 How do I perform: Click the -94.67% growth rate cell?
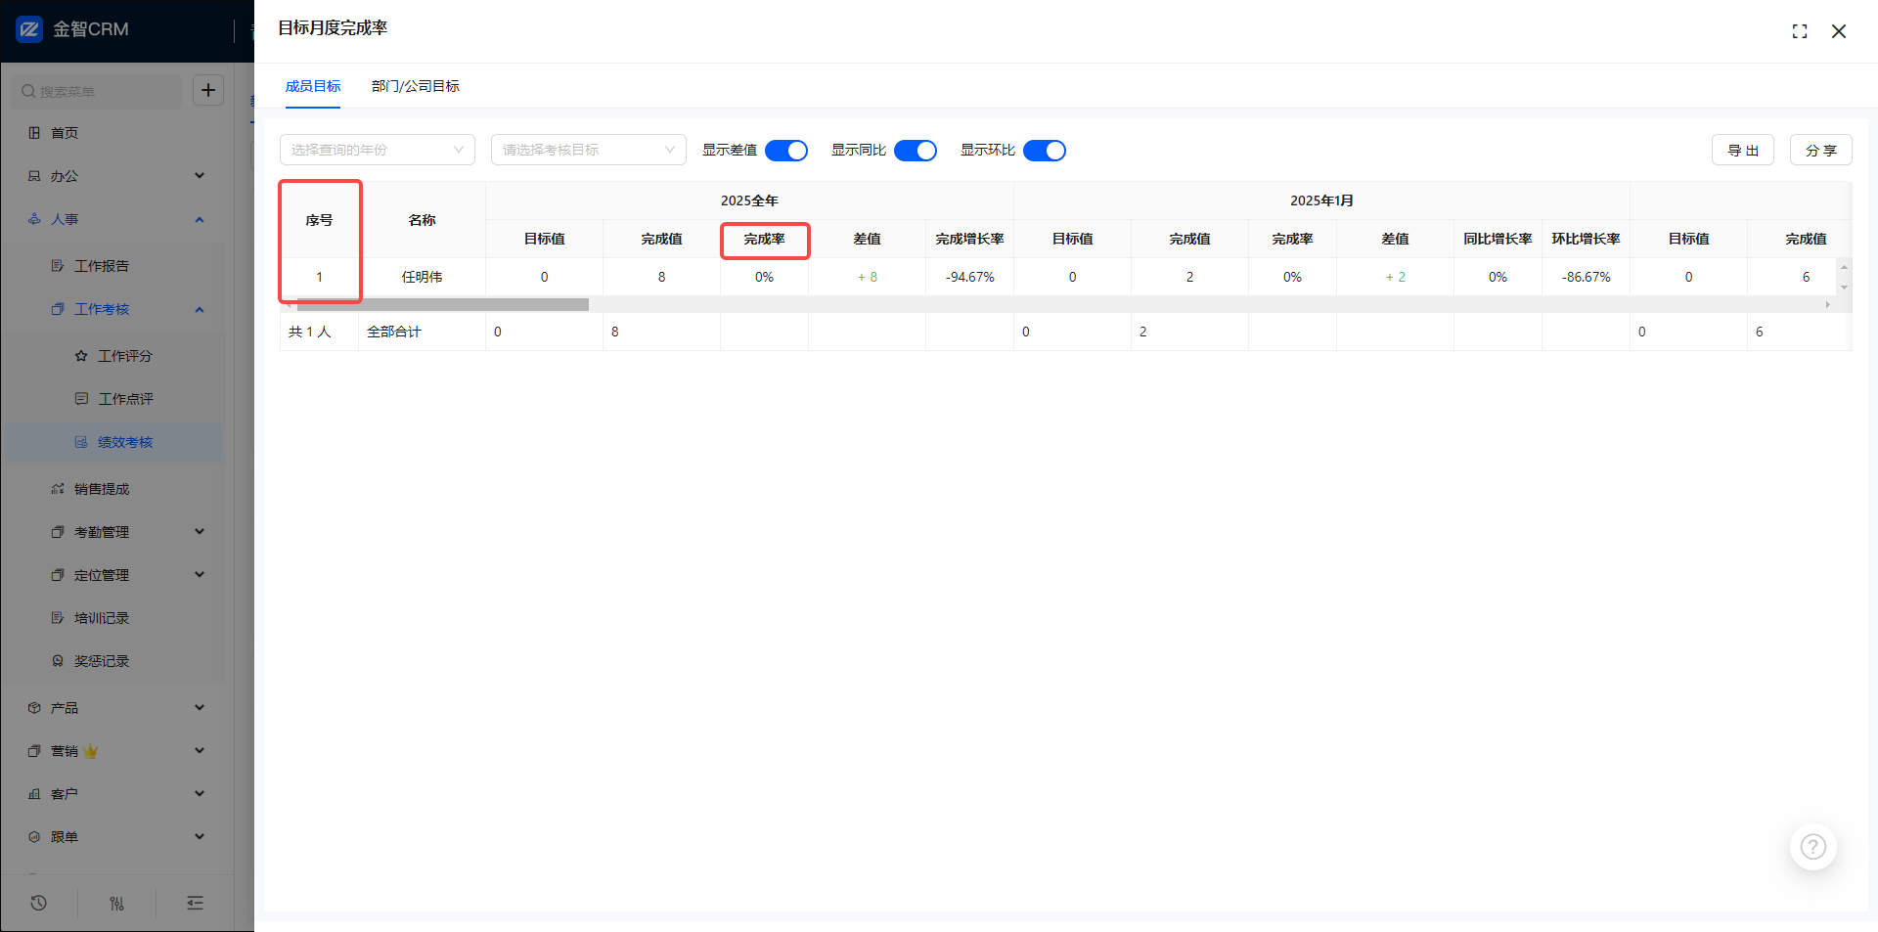(970, 277)
